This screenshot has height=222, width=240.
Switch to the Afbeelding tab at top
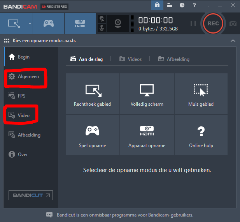point(174,59)
